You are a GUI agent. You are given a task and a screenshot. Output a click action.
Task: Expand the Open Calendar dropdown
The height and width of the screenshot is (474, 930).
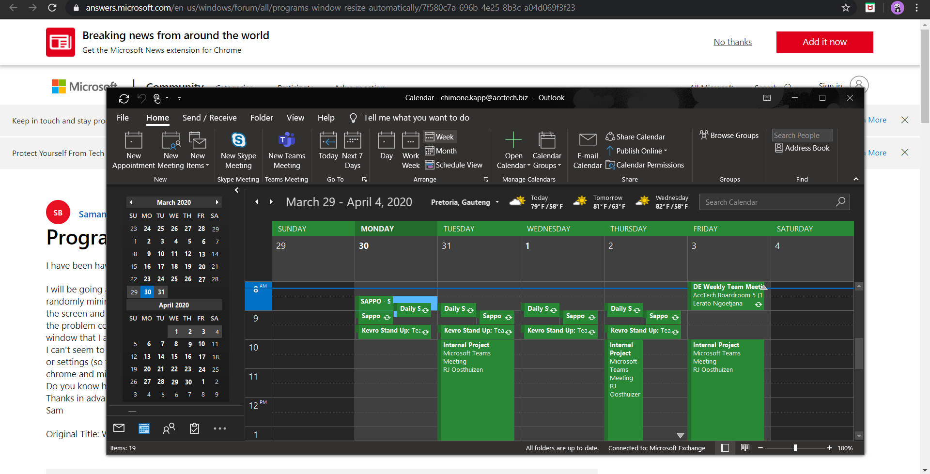[x=513, y=151]
